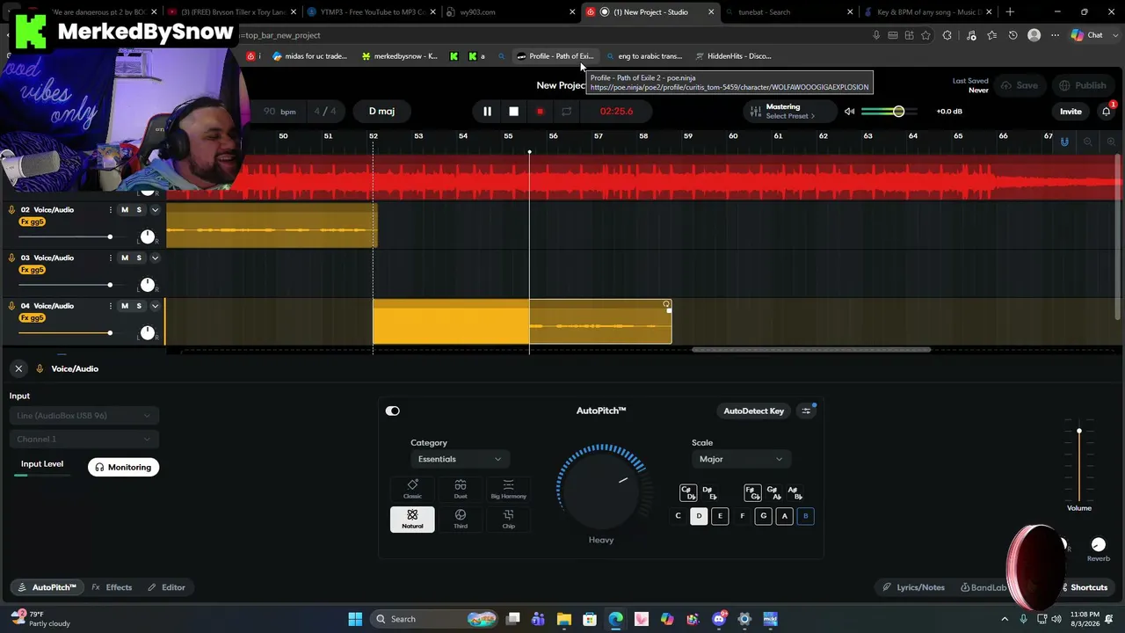
Task: Open the track 03 more-options menu
Action: tap(110, 258)
